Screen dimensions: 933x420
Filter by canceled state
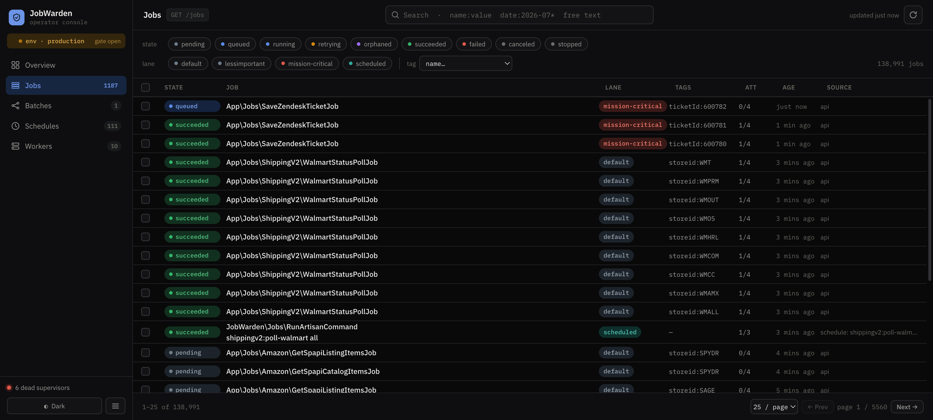point(518,44)
